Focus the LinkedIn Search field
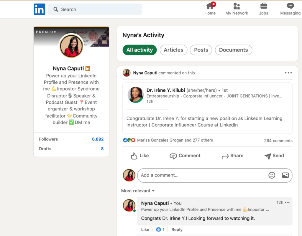The image size is (302, 236). 95,9
